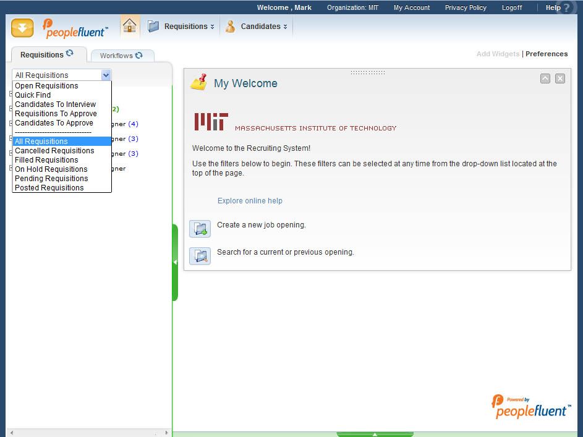Click the search opening folder icon
This screenshot has height=437, width=583.
click(200, 256)
